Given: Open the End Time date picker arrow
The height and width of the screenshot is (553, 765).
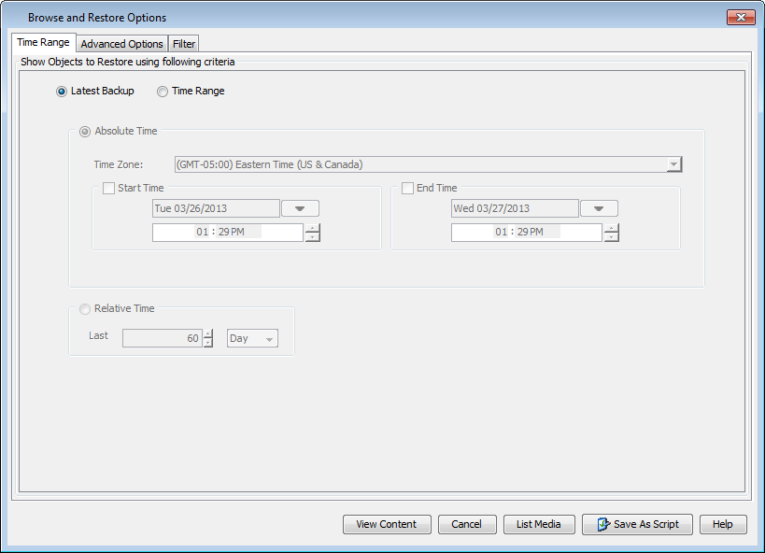Looking at the screenshot, I should (599, 209).
